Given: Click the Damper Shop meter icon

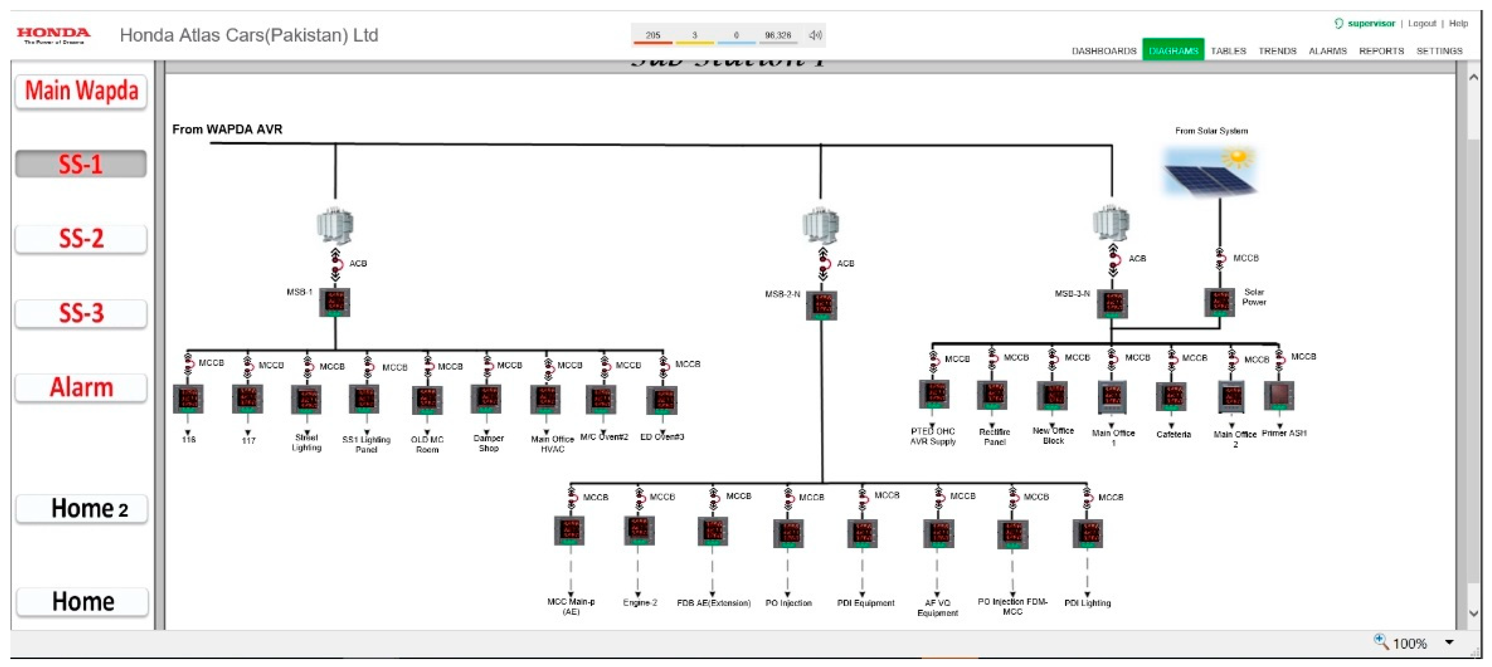Looking at the screenshot, I should coord(486,399).
